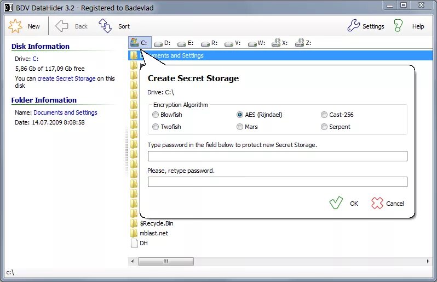Viewport: 437px width, 282px height.
Task: Click the Settings toolbar label
Action: pos(373,26)
